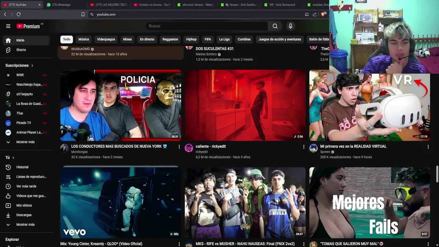Click the page vertical scrollbar thumb
The width and height of the screenshot is (439, 247).
(x=437, y=174)
